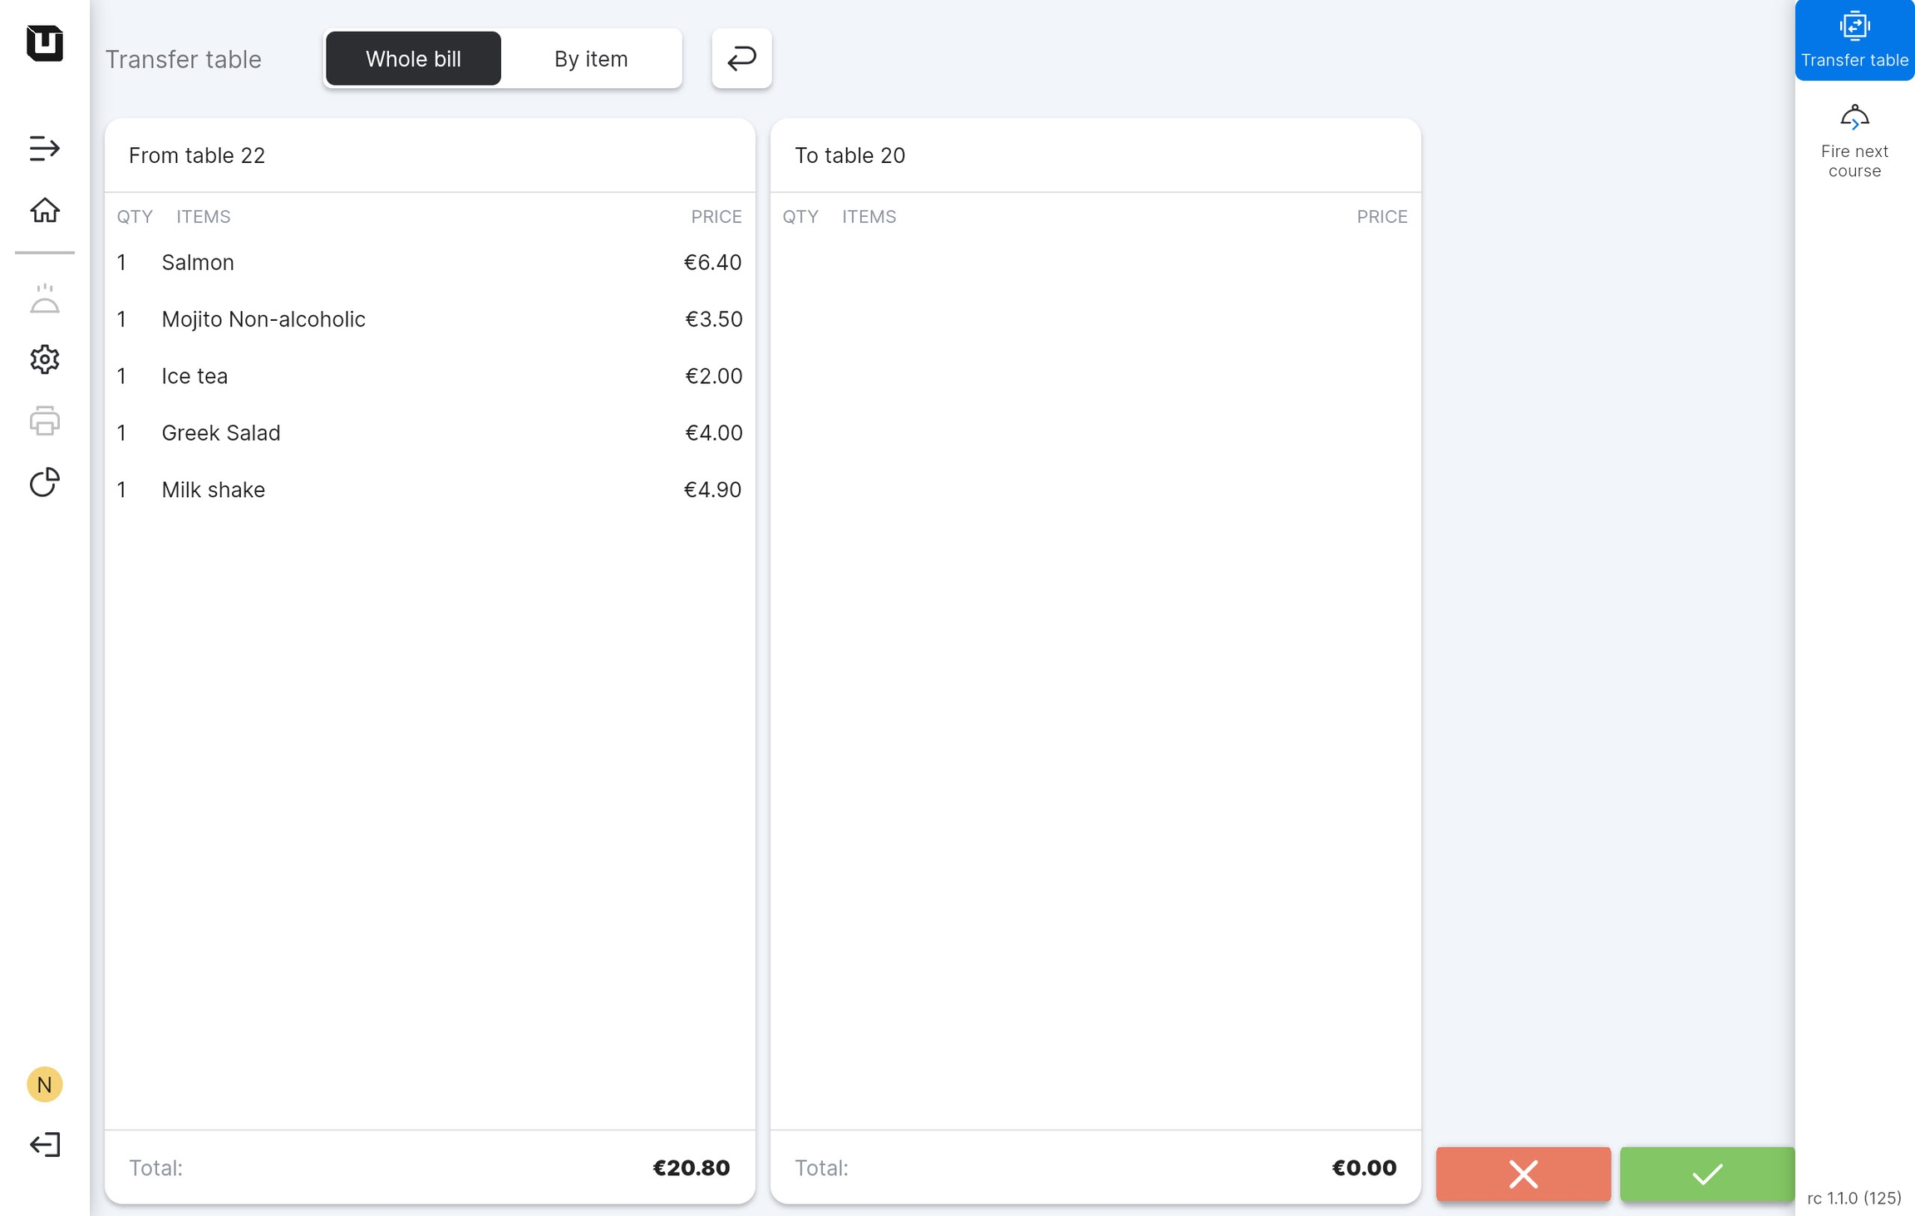Click ITEMS column header in To table
Viewport: 1915px width, 1216px height.
pyautogui.click(x=869, y=217)
